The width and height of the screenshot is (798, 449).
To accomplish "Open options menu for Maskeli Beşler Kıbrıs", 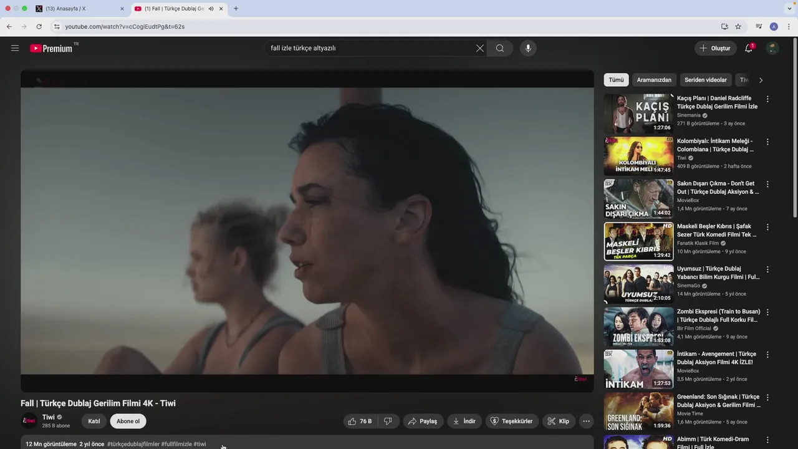I will coord(767,227).
